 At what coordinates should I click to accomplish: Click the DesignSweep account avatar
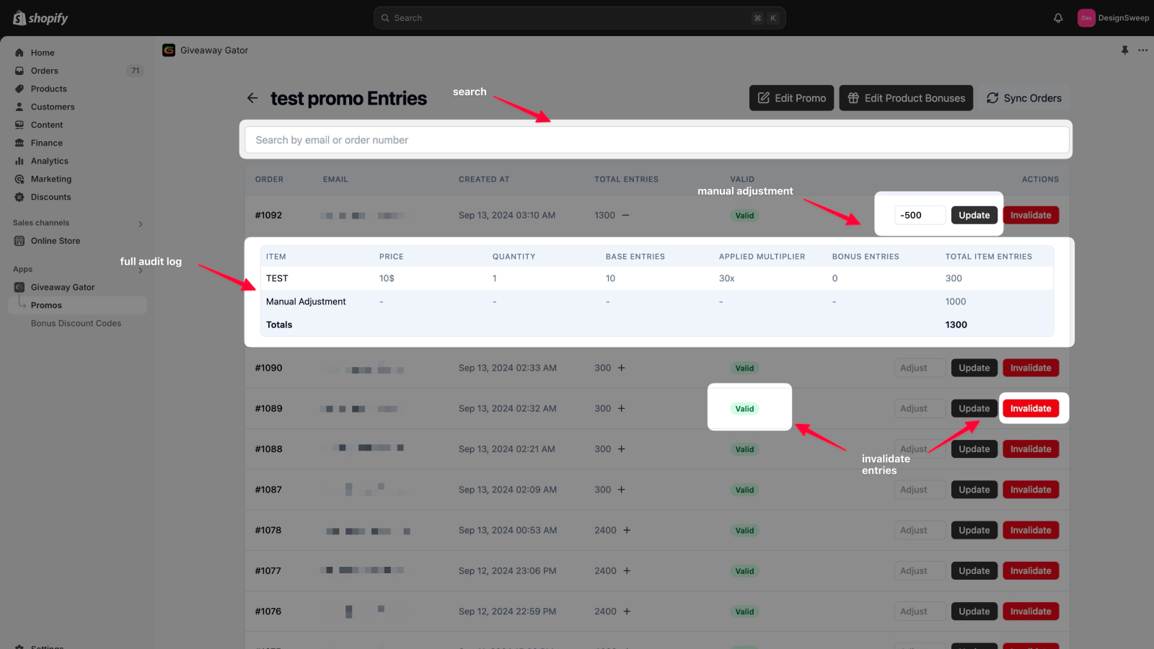[x=1086, y=18]
